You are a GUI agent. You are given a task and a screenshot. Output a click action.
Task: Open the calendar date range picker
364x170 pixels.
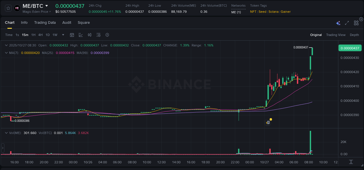pyautogui.click(x=72, y=35)
